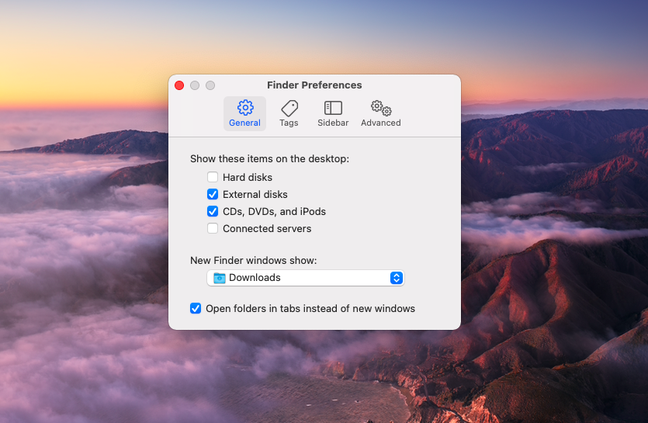The image size is (648, 423).
Task: Click the minimize button of Finder Preferences
Action: click(x=195, y=85)
